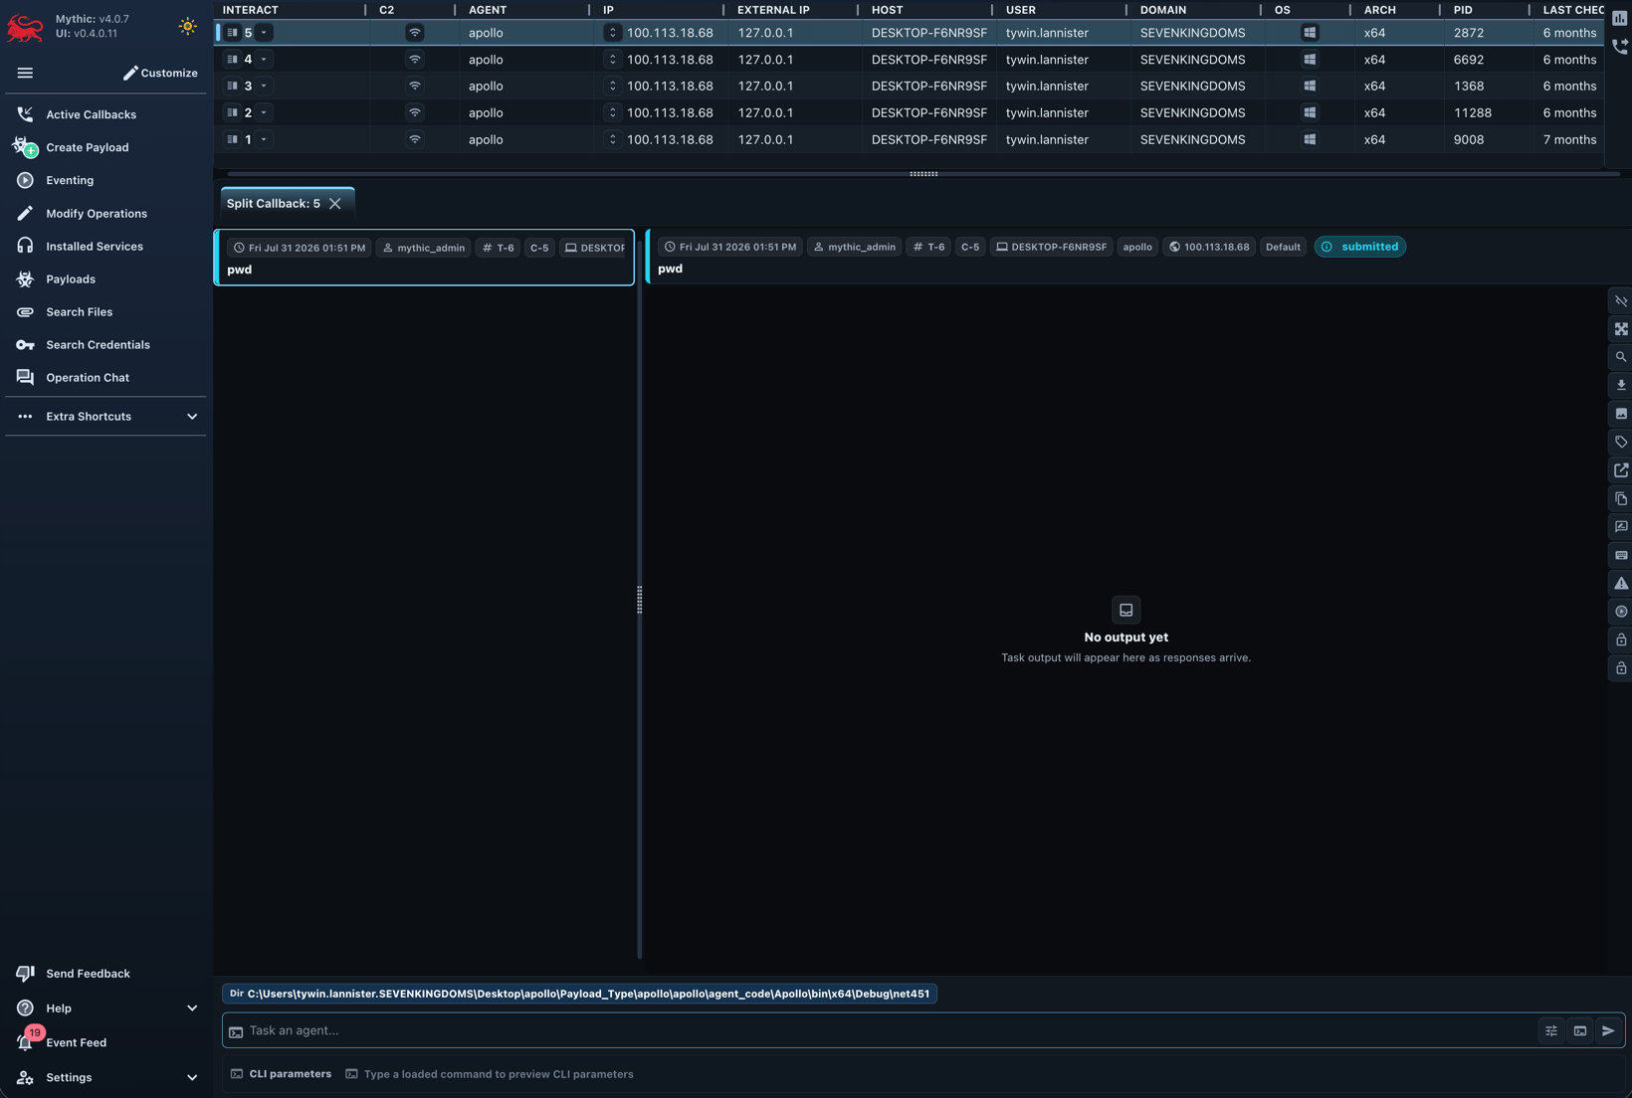1632x1098 pixels.
Task: Open interact split view for callback 1
Action: point(232,139)
